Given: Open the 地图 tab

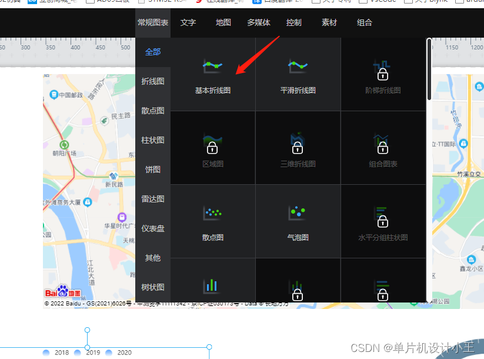Looking at the screenshot, I should pos(223,22).
